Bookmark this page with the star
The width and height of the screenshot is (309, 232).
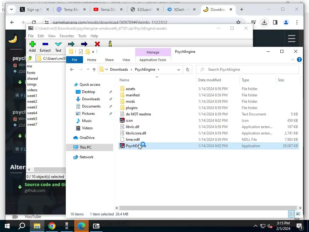click(238, 22)
